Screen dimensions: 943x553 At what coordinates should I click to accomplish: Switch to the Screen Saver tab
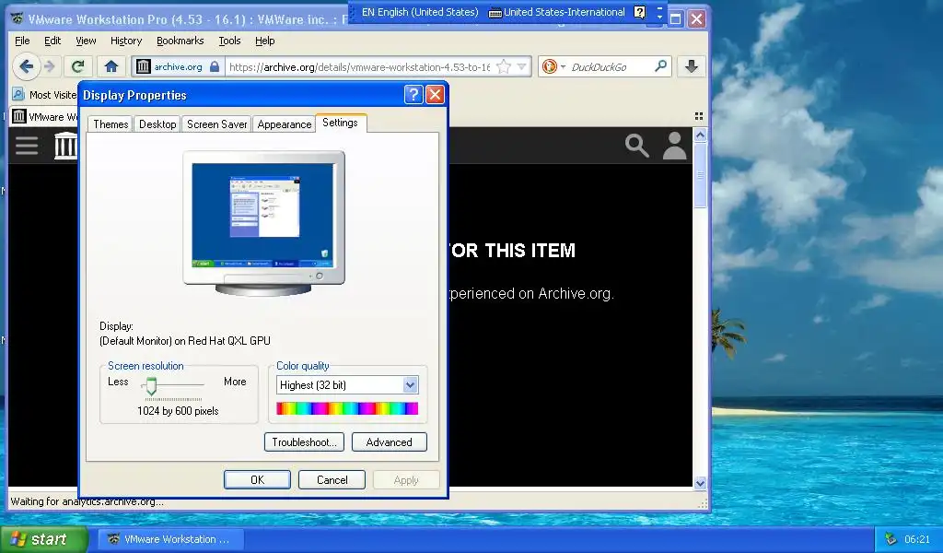[216, 124]
